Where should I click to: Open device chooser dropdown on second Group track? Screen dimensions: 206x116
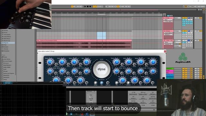[168, 33]
